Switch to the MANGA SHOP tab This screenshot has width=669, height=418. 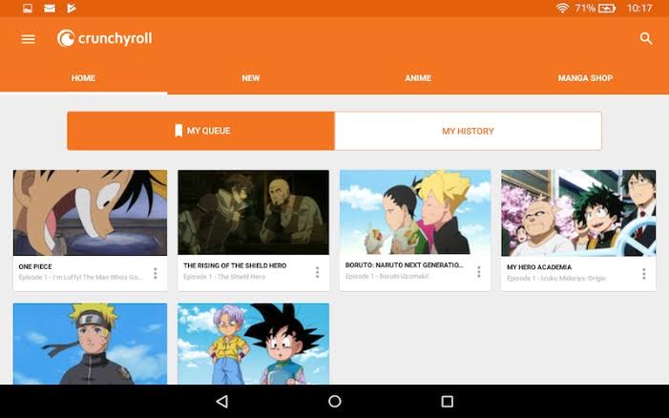coord(585,78)
